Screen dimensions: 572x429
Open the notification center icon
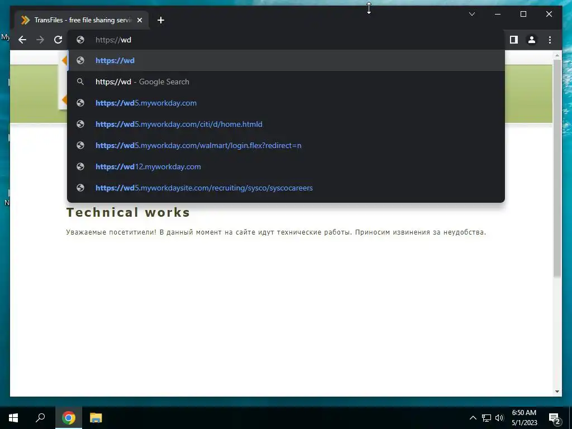(555, 418)
